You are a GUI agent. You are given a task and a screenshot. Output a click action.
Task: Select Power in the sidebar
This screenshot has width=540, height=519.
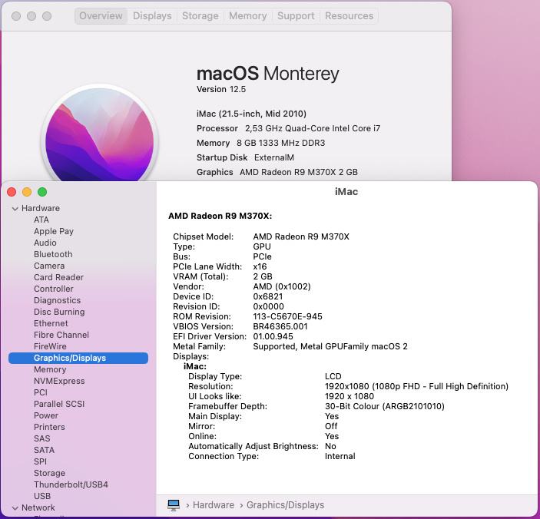point(46,416)
